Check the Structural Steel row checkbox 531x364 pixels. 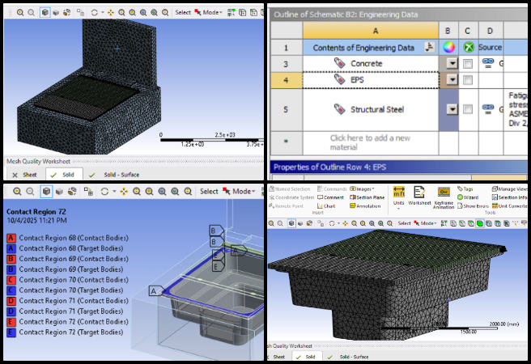coord(468,109)
